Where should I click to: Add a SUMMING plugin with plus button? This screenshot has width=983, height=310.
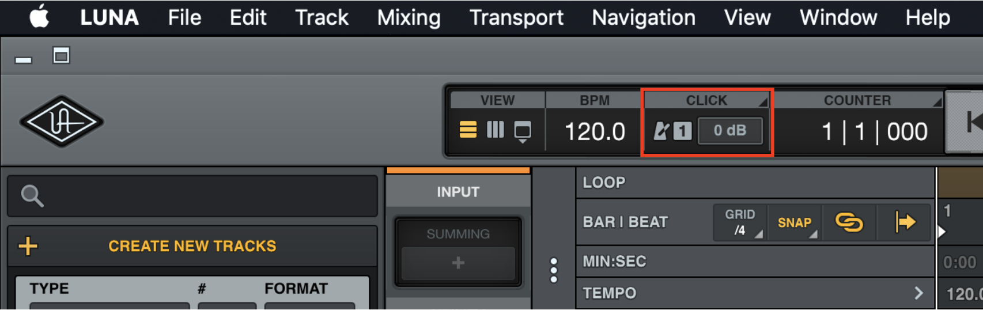tap(458, 263)
